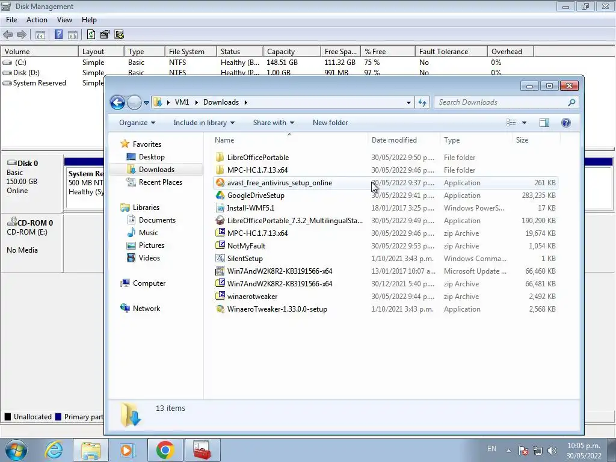Open the Share with dropdown
The height and width of the screenshot is (462, 616).
pyautogui.click(x=274, y=123)
